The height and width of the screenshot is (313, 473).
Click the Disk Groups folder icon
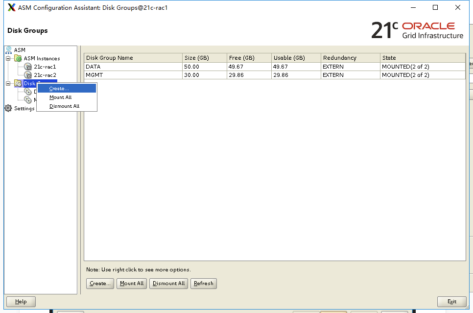(x=18, y=83)
